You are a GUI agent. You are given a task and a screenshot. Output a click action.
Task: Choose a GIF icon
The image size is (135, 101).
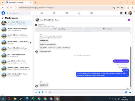click(x=46, y=92)
